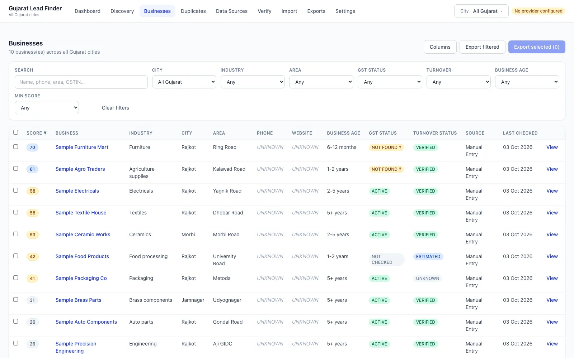Image resolution: width=574 pixels, height=358 pixels.
Task: Open the Verify tab
Action: (x=264, y=11)
